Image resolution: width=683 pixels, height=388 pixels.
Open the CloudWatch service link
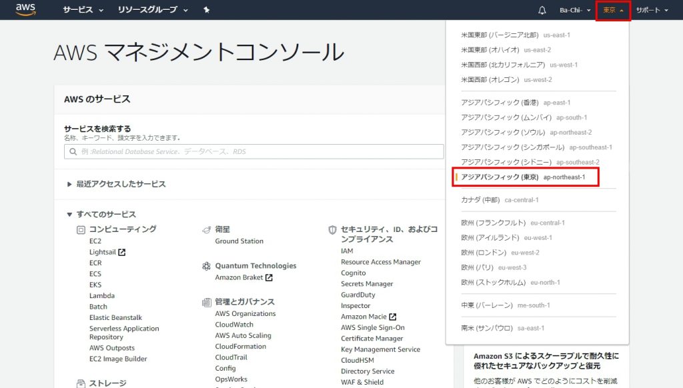click(x=234, y=325)
